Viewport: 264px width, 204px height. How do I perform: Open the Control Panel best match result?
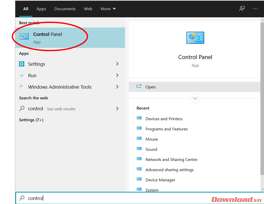tap(70, 38)
